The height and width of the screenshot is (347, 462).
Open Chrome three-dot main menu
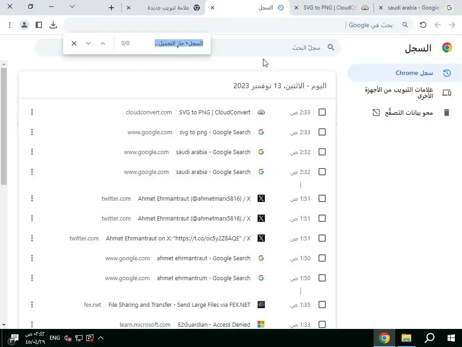10,25
